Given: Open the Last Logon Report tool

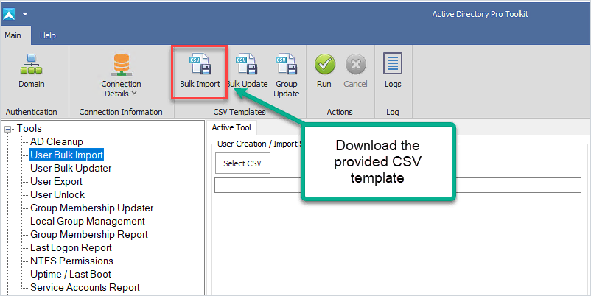Looking at the screenshot, I should [x=71, y=248].
